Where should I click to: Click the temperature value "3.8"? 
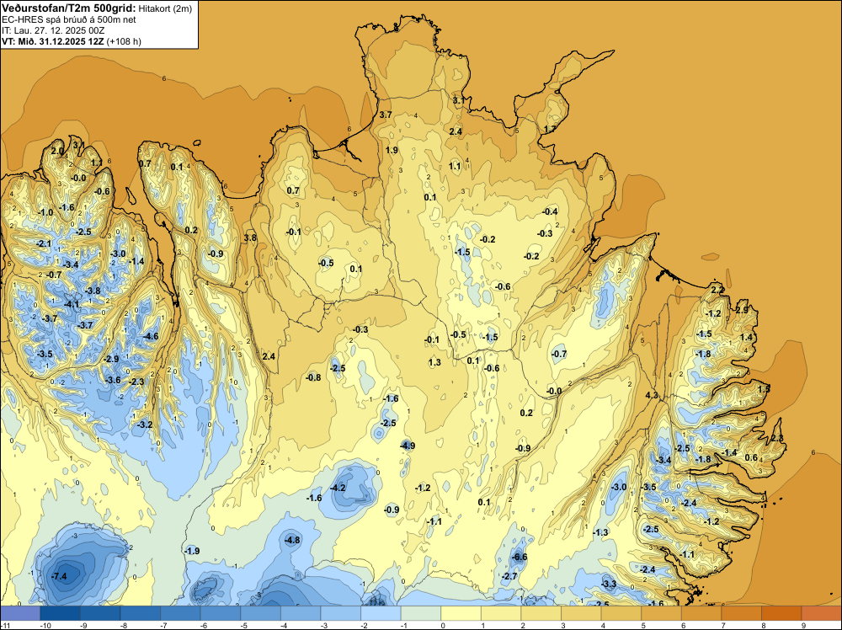250,238
